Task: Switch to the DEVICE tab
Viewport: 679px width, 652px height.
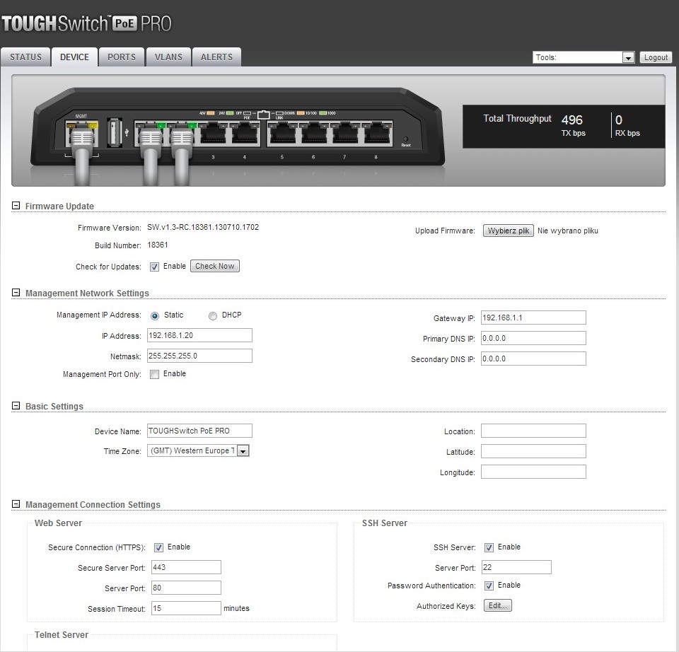Action: [74, 57]
